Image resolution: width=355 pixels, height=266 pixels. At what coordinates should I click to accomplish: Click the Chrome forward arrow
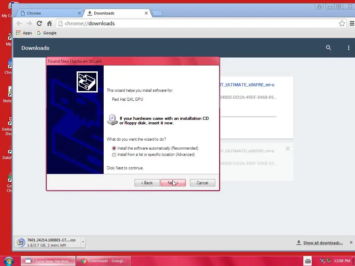coord(29,23)
